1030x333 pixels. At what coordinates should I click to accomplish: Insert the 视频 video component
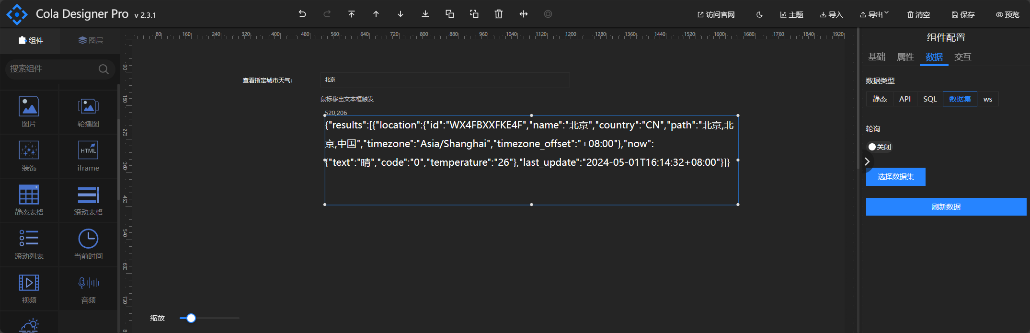(x=29, y=288)
